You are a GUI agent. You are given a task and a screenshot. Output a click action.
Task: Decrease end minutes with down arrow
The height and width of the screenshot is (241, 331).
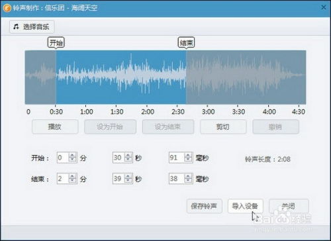tap(72, 181)
